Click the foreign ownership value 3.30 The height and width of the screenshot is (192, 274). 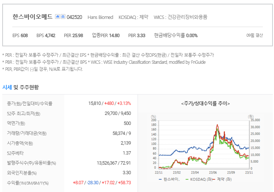127,173
